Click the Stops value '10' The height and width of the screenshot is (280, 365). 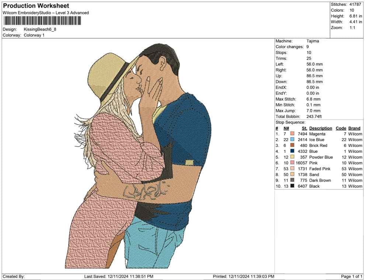coord(309,53)
